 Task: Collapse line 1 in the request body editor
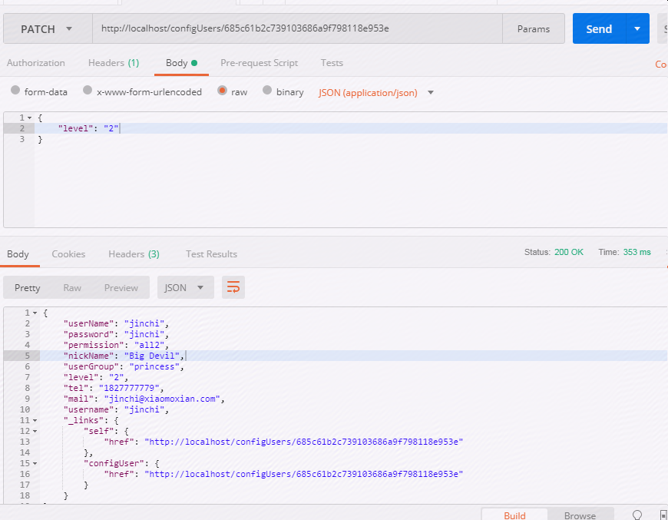tap(29, 118)
